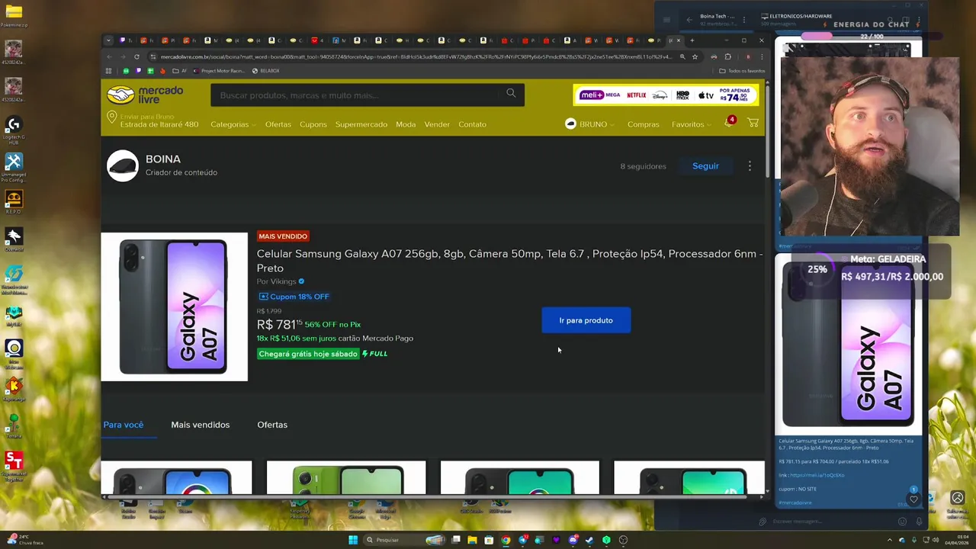Open Ofertas in the top navigation

[x=278, y=124]
